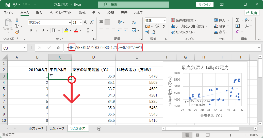Image resolution: width=263 pixels, height=138 pixels.
Task: Switch to the 数式 tab
Action: point(82,13)
